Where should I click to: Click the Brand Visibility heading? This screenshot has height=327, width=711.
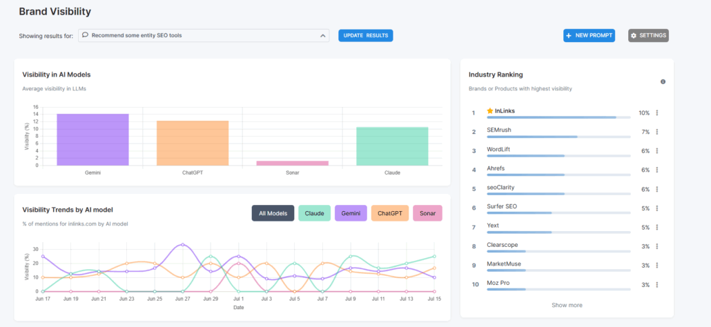coord(55,12)
